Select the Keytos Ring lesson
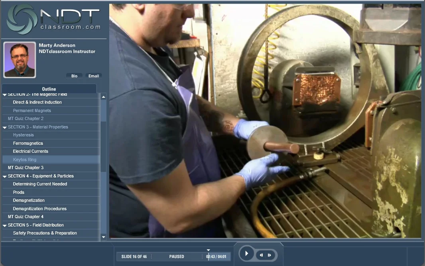This screenshot has height=266, width=425. point(25,160)
